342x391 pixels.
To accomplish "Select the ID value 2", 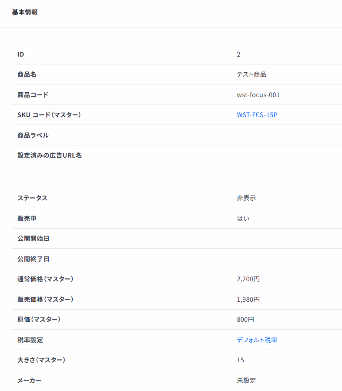I will click(238, 54).
